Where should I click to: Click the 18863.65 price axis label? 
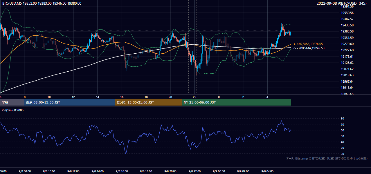(347, 94)
